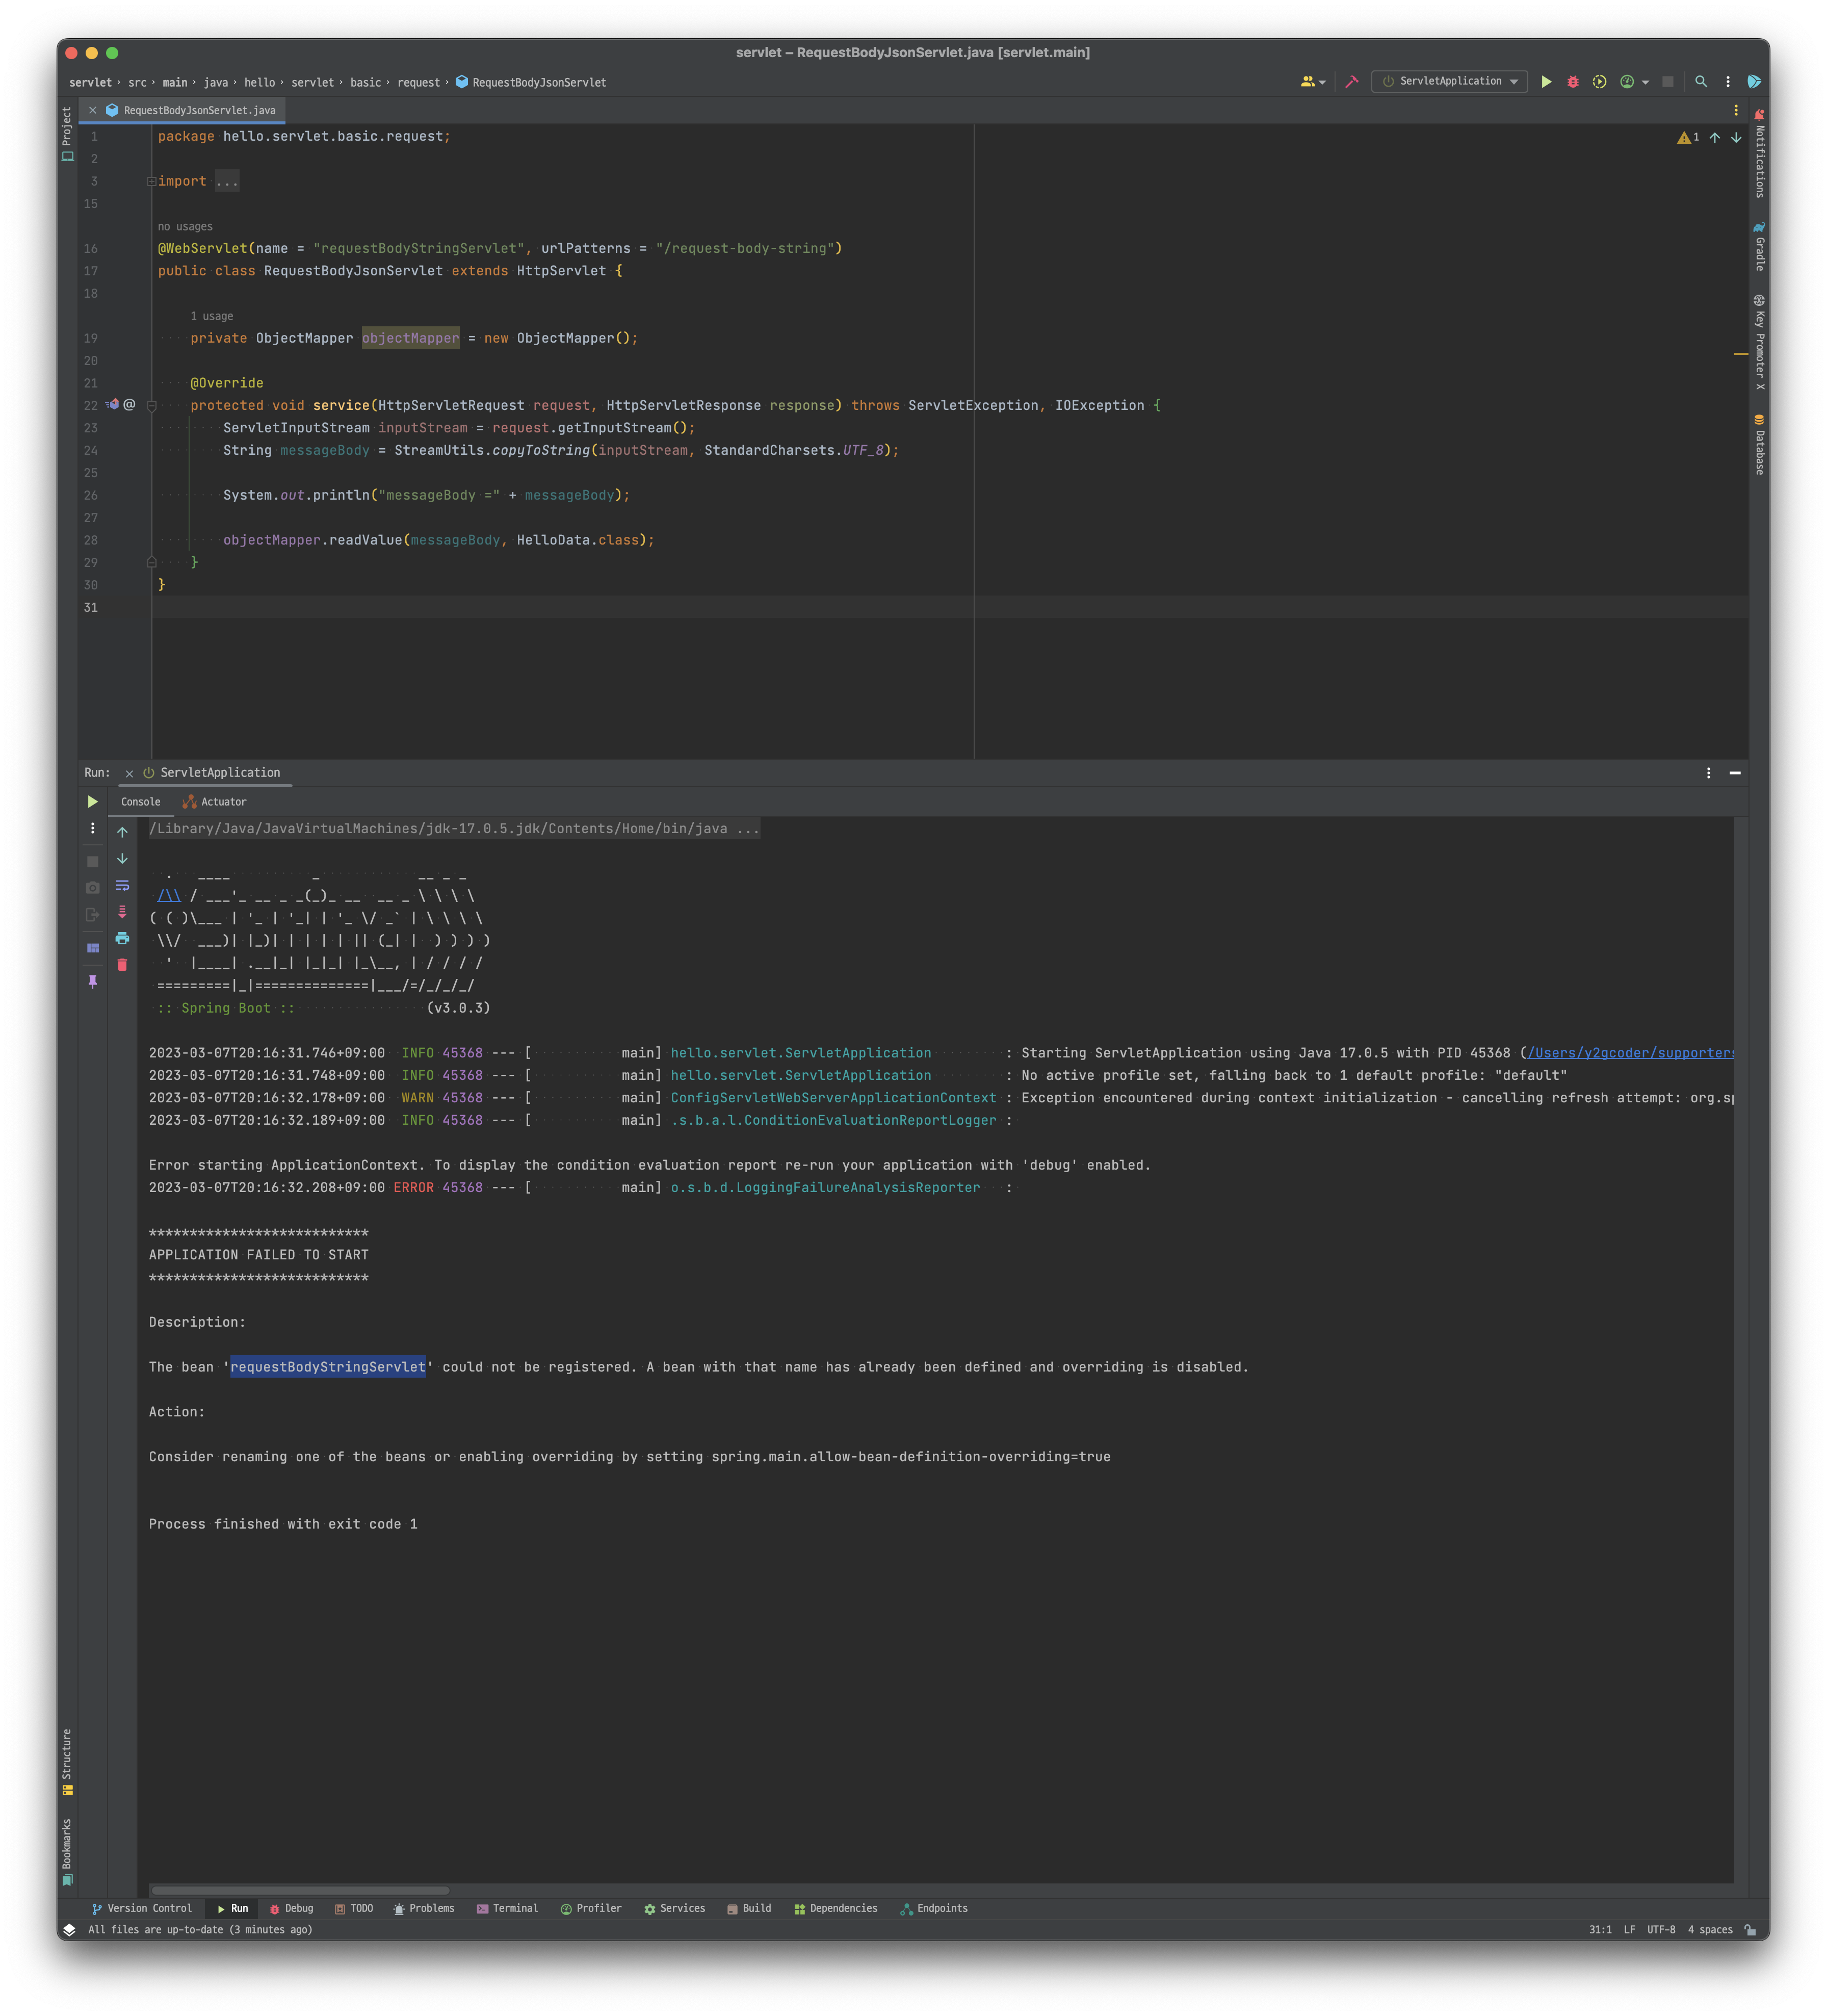This screenshot has width=1827, height=2016.
Task: Click the Code With Me people icon
Action: click(1307, 82)
